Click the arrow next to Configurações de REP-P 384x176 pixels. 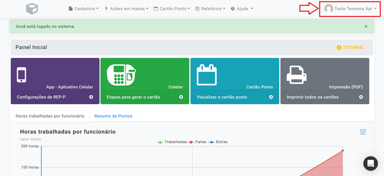[91, 97]
